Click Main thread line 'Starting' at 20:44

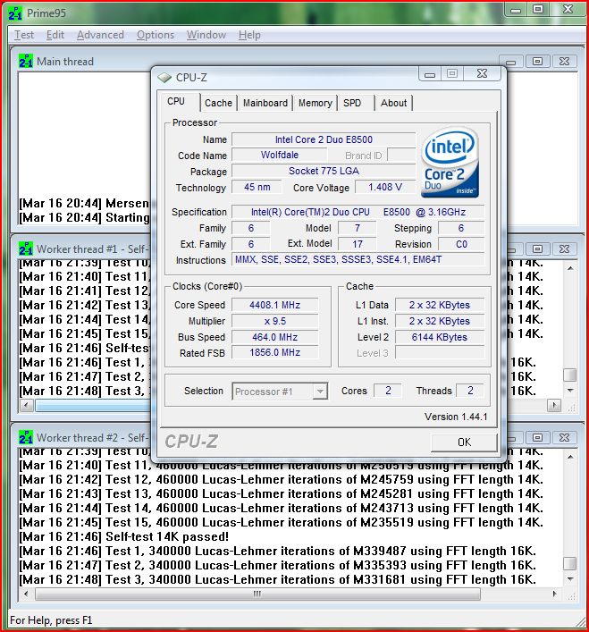pyautogui.click(x=84, y=217)
